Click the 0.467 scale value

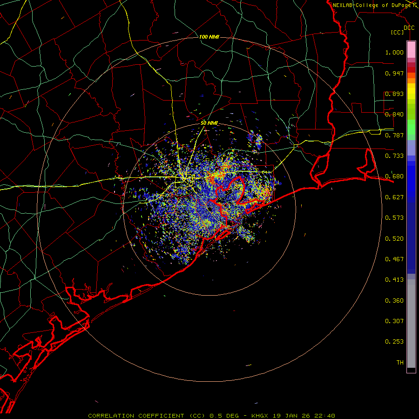(394, 259)
